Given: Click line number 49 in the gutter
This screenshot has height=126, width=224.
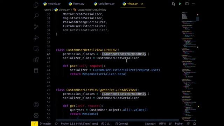Looking at the screenshot, I should click(49, 90).
